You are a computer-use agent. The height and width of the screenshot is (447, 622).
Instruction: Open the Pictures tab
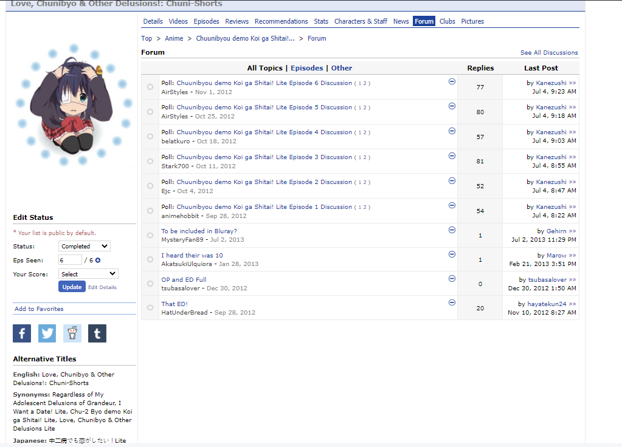point(472,21)
